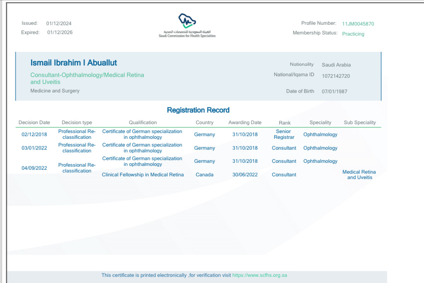Select Clinical Fellowship in Medical Retina qualification

tap(142, 175)
